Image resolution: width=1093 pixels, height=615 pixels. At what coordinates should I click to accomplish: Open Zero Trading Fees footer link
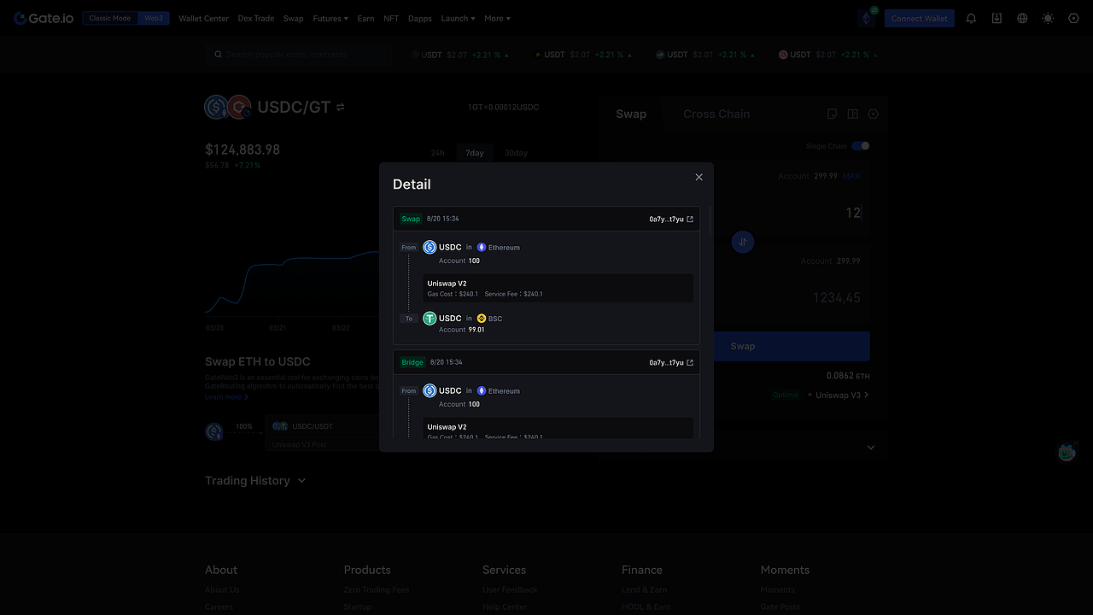[x=377, y=589]
